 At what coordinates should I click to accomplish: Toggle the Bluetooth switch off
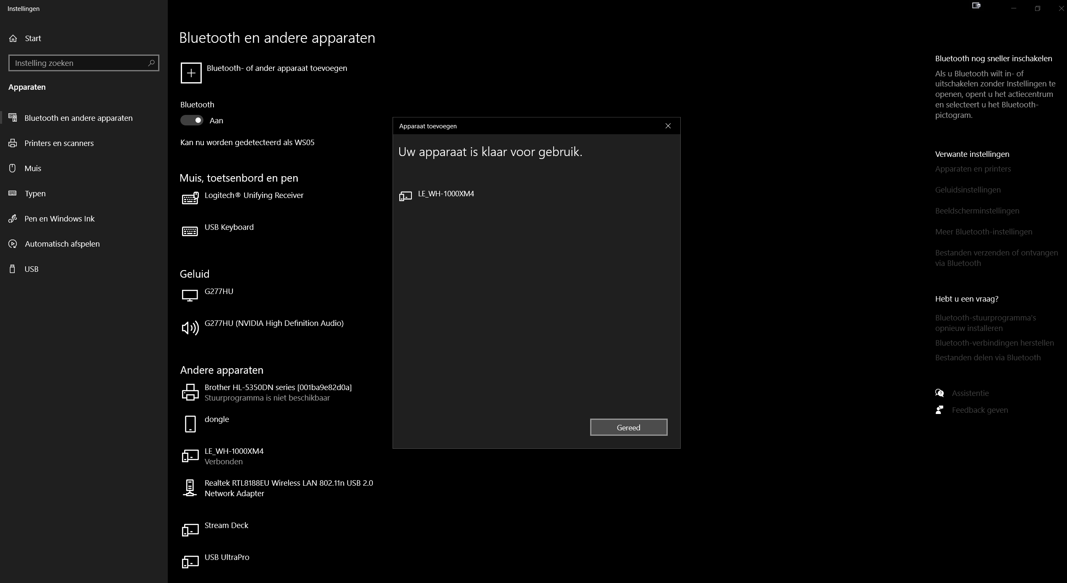192,120
